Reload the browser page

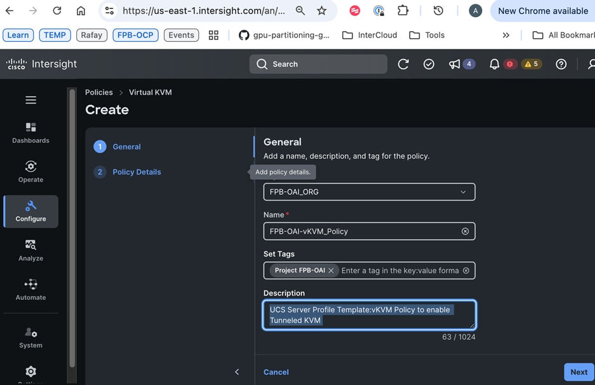[x=57, y=11]
